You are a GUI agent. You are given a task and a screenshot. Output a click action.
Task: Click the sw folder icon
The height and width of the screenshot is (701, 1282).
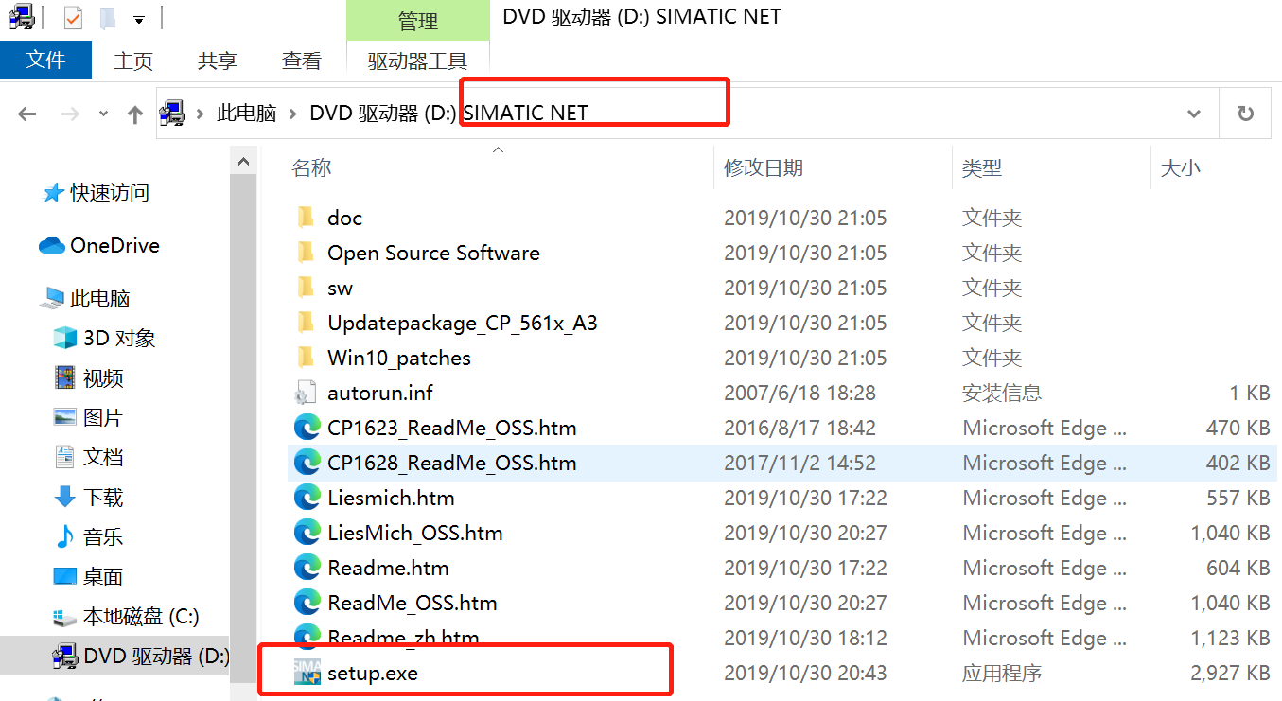pyautogui.click(x=306, y=288)
